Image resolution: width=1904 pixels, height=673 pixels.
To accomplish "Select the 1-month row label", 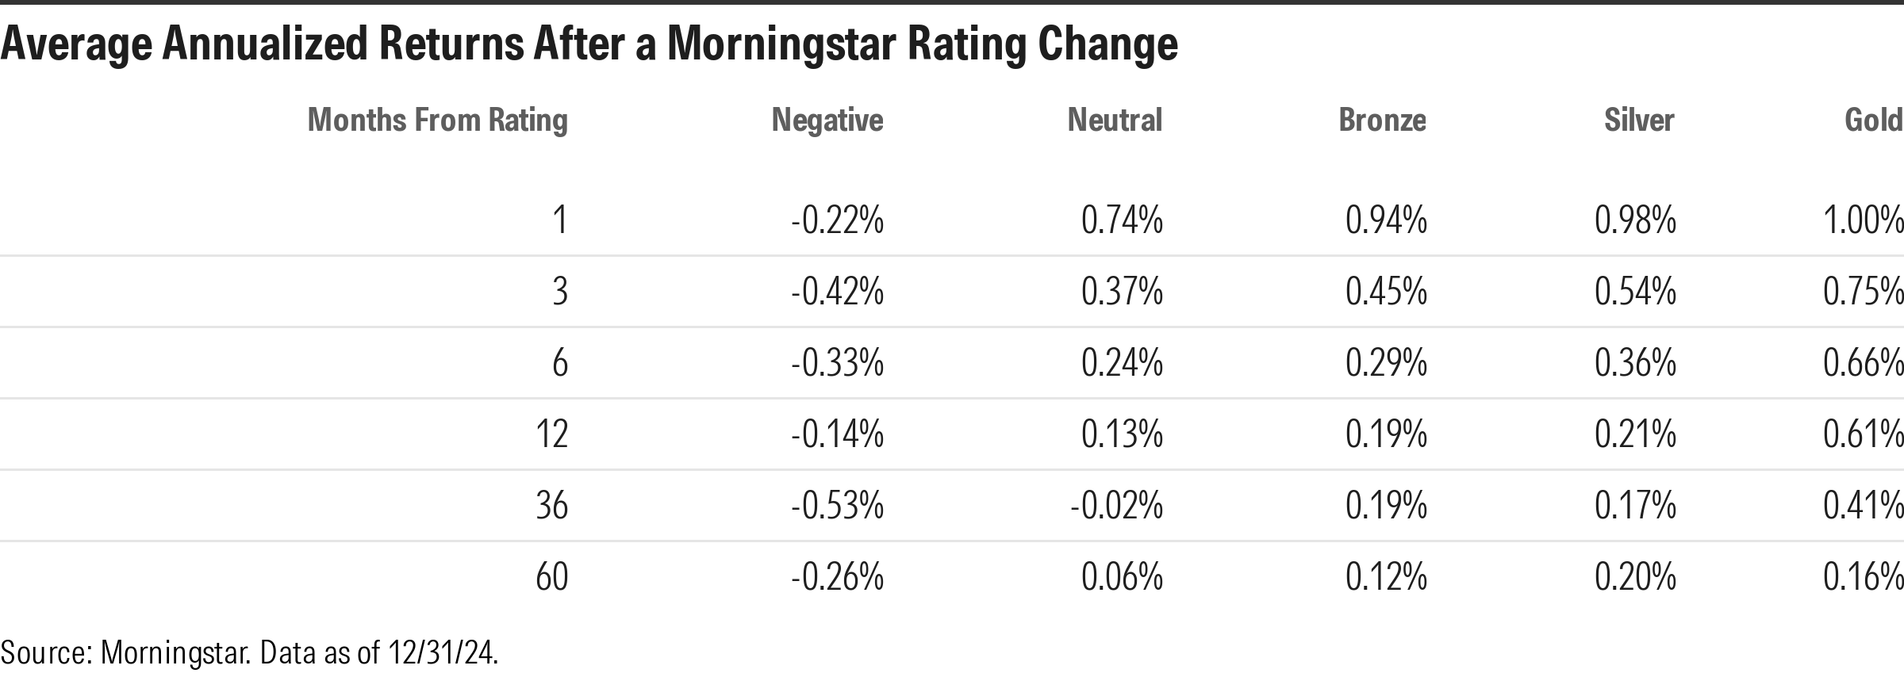I will 560,220.
